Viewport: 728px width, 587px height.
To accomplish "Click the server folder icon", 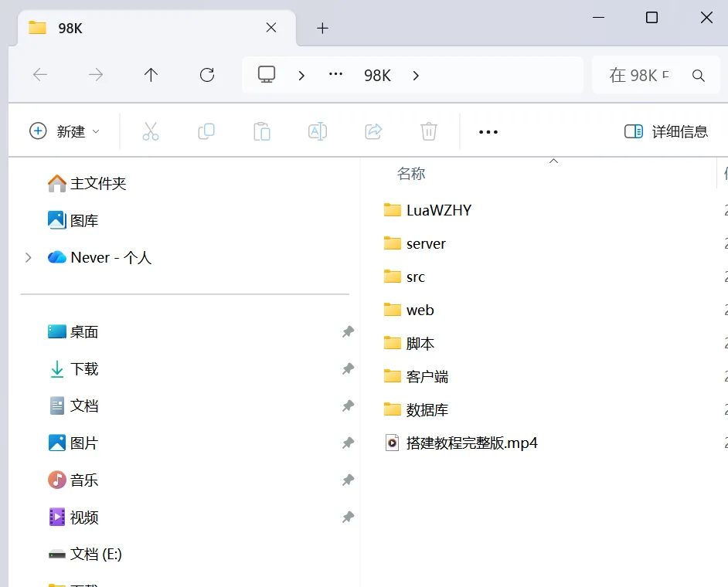I will click(x=393, y=243).
